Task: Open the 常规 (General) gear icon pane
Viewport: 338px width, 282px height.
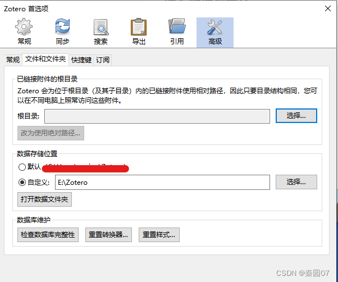Action: click(x=24, y=32)
